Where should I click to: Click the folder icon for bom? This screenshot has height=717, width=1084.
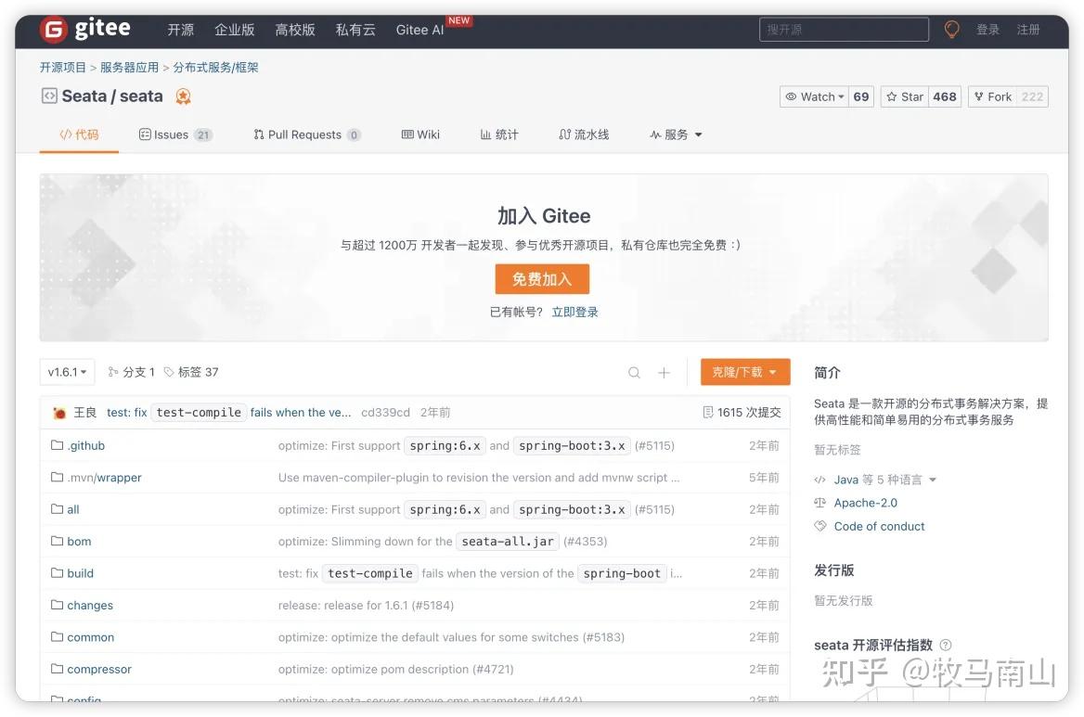[57, 541]
